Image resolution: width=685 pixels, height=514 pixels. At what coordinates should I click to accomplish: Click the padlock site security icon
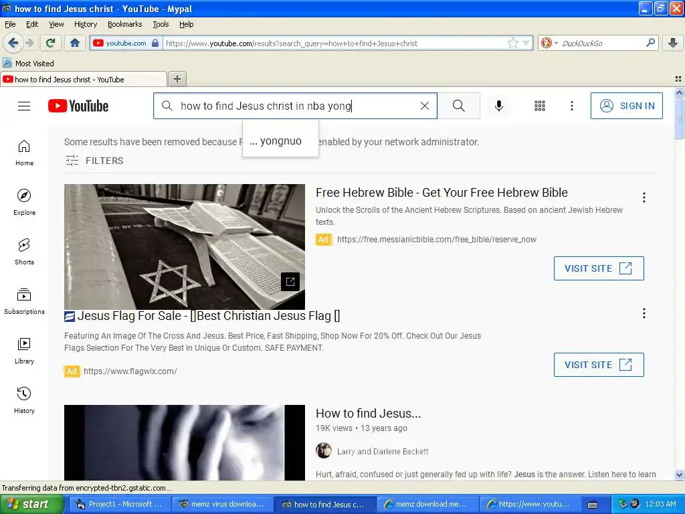[x=155, y=43]
